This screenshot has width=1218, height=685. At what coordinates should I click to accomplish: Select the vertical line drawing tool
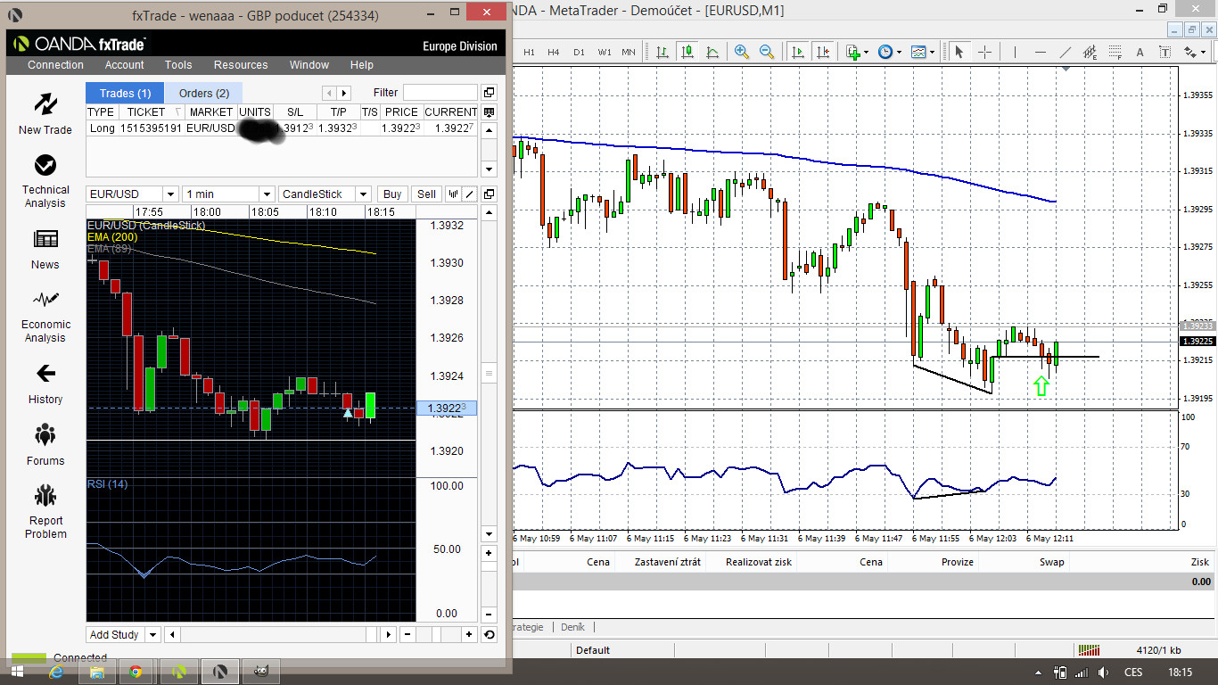(x=1016, y=52)
